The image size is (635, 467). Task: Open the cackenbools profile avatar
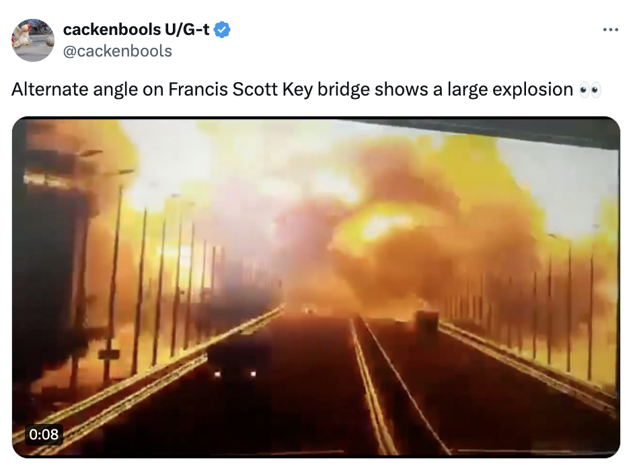(x=33, y=40)
